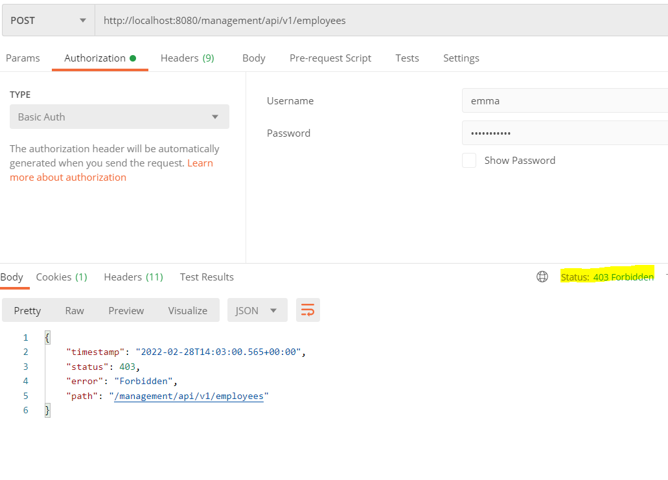The height and width of the screenshot is (480, 668).
Task: Show the response Headers (11) tab
Action: click(x=133, y=277)
